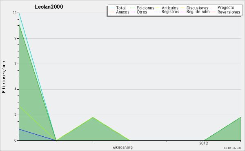Click the cyan Total color line swatch
The image size is (245, 151).
112,8
